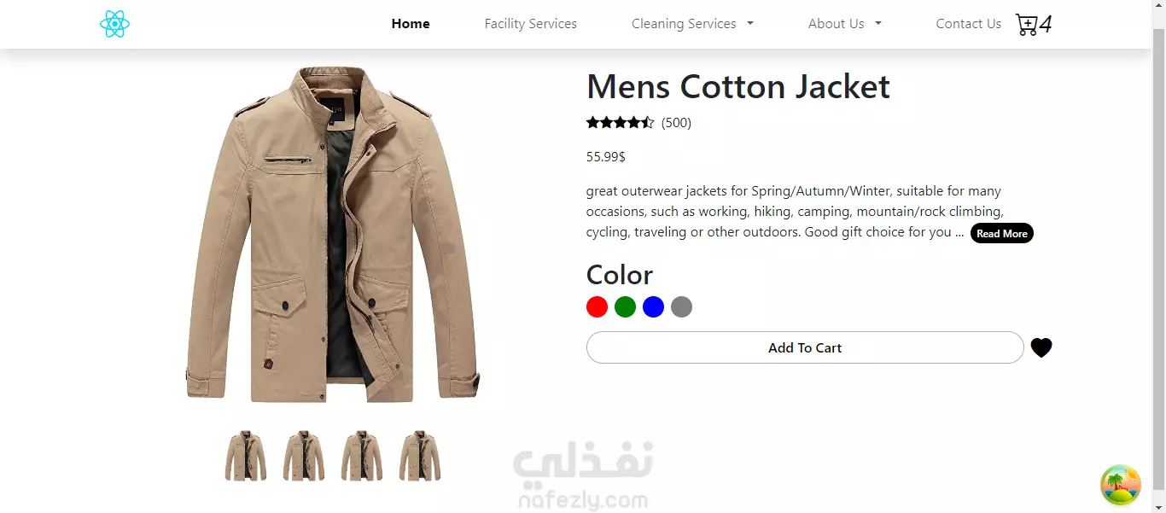
Task: Click the palm tree floating icon
Action: point(1121,486)
